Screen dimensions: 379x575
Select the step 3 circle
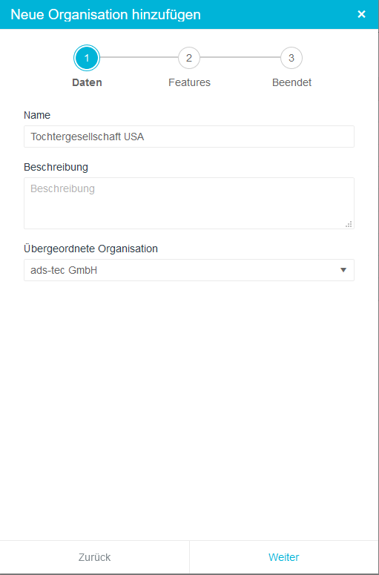tap(291, 58)
